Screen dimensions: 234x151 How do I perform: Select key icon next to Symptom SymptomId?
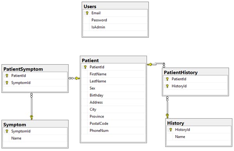[x=7, y=131]
